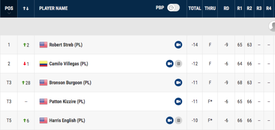Open Camilo Villegas's gray scorecard icon
Image resolution: width=275 pixels, height=130 pixels.
pyautogui.click(x=178, y=64)
